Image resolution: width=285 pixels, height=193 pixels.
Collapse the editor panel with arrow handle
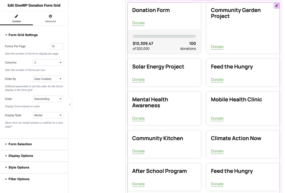click(x=70, y=105)
